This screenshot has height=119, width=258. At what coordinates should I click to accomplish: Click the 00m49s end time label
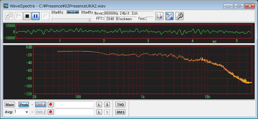pyautogui.click(x=87, y=12)
